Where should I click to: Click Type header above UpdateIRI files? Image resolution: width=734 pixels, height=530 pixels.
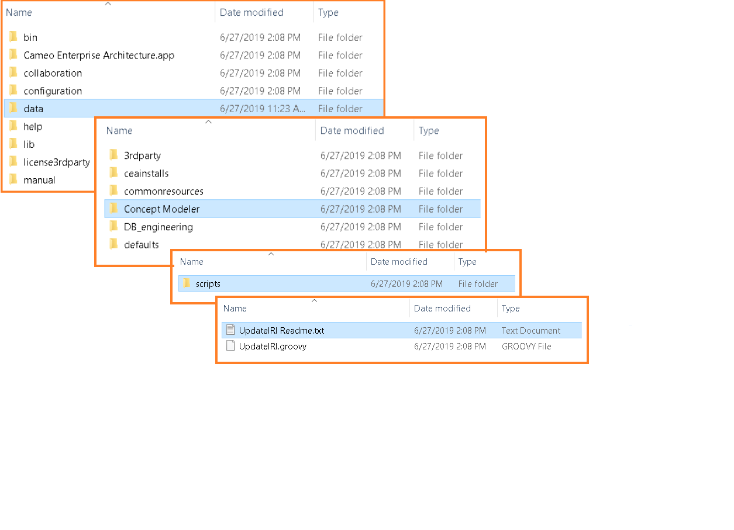click(x=511, y=309)
